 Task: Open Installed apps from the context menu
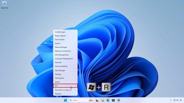[x=65, y=32]
